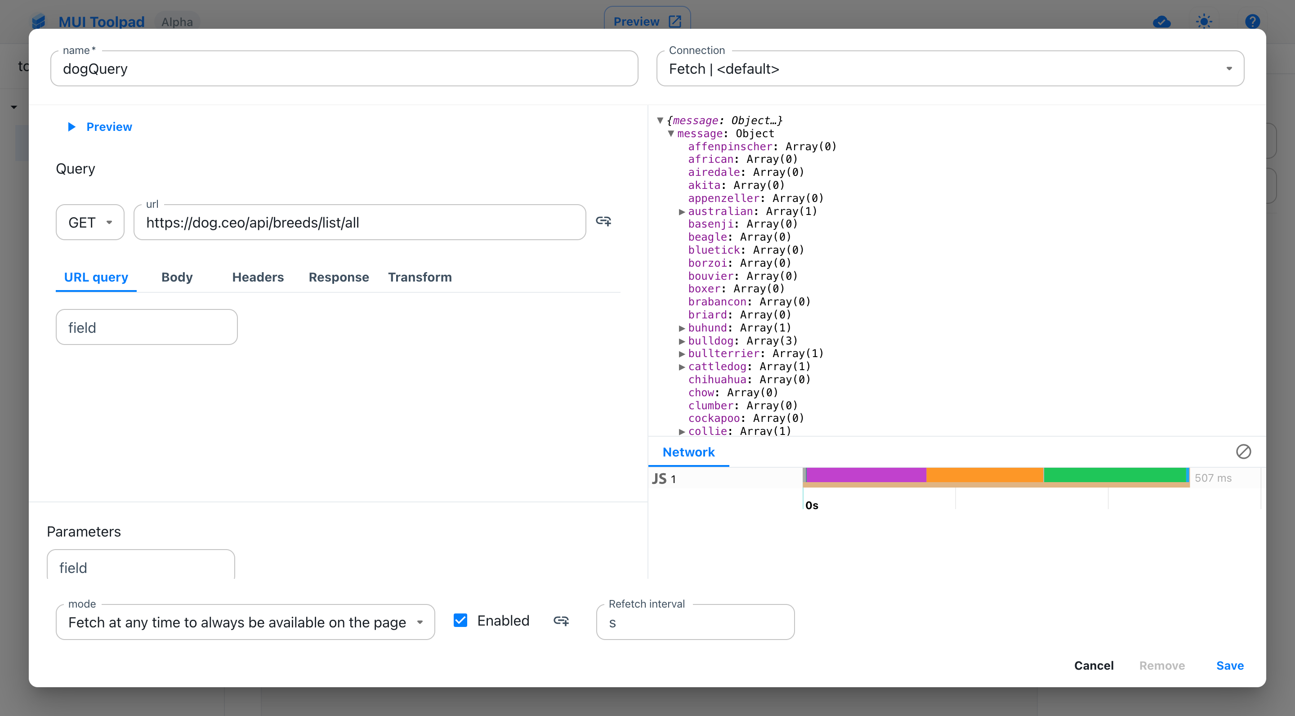This screenshot has width=1295, height=716.
Task: Click the 507 ms duration label
Action: click(x=1213, y=478)
